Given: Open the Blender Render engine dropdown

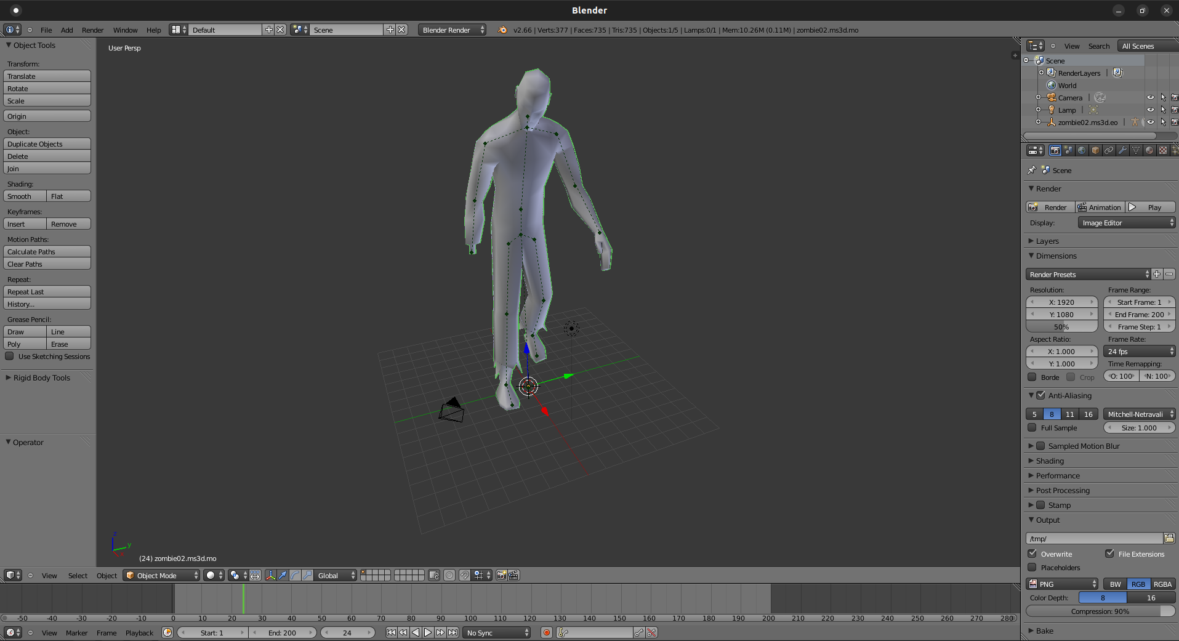Looking at the screenshot, I should [452, 30].
